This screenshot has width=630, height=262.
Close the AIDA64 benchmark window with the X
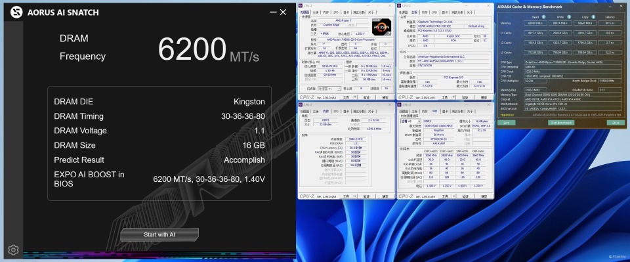(621, 7)
